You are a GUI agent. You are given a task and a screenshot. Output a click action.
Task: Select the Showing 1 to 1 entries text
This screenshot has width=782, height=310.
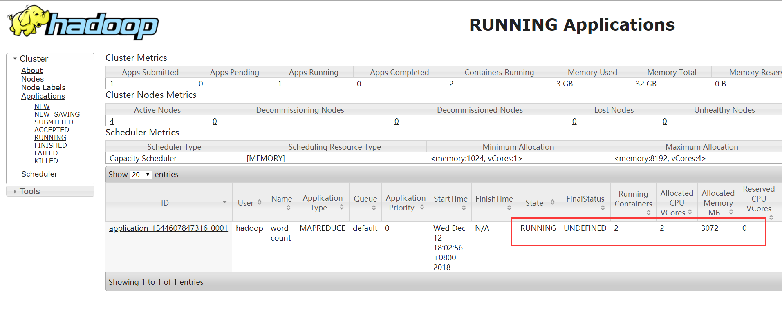(156, 282)
